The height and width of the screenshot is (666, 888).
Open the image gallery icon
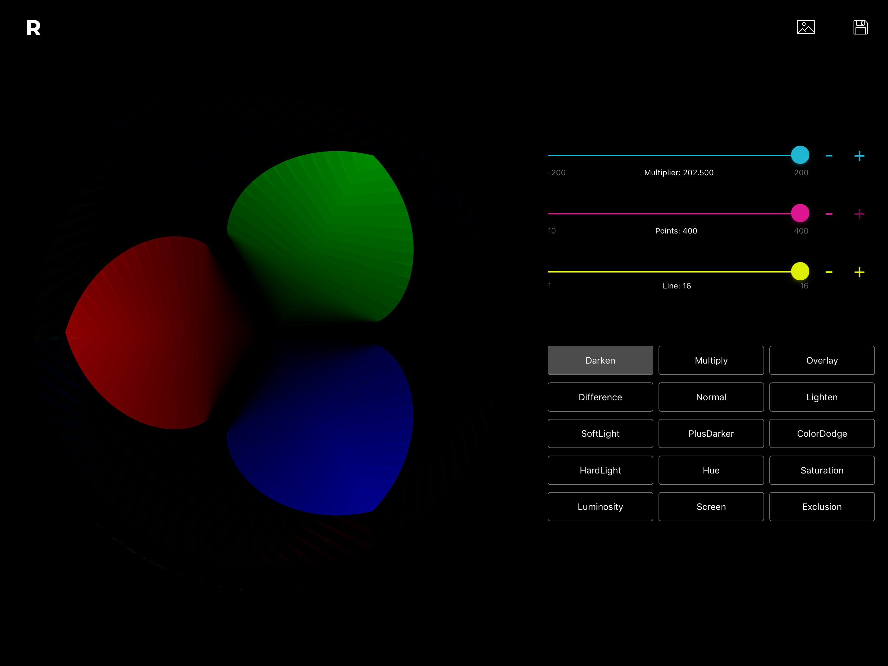(x=805, y=27)
